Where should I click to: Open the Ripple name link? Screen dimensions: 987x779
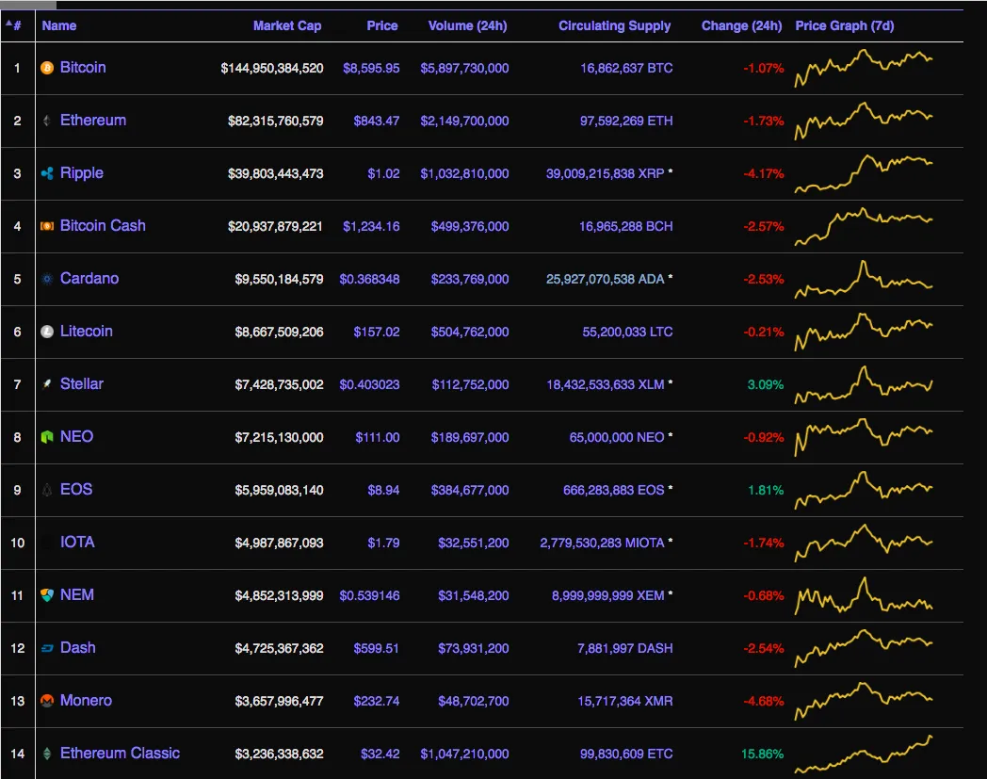pos(82,173)
